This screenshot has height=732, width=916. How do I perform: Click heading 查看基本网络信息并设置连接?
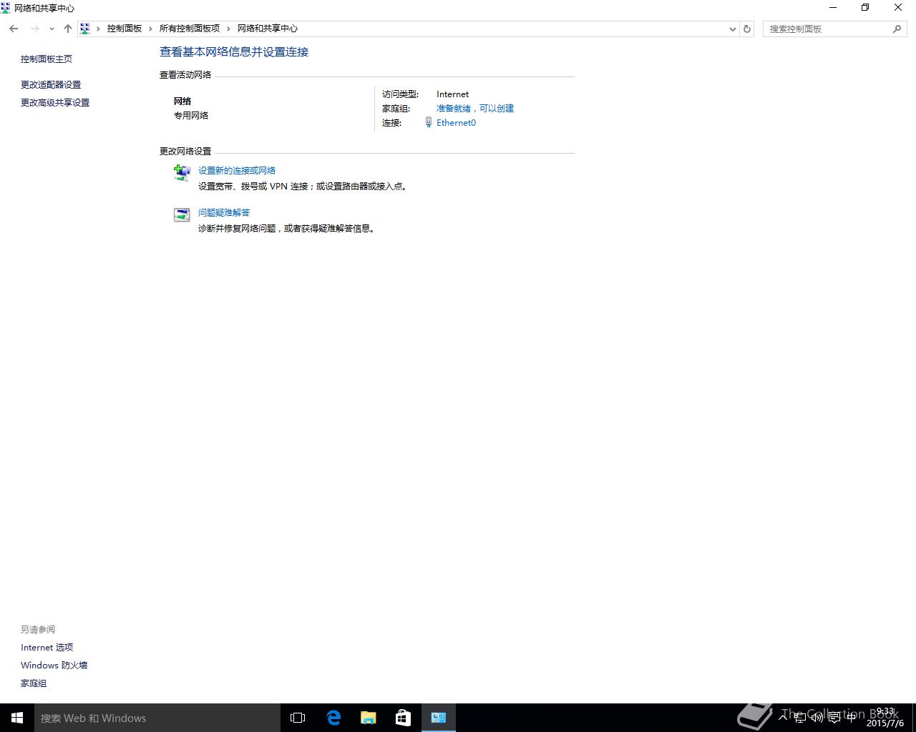[x=234, y=52]
